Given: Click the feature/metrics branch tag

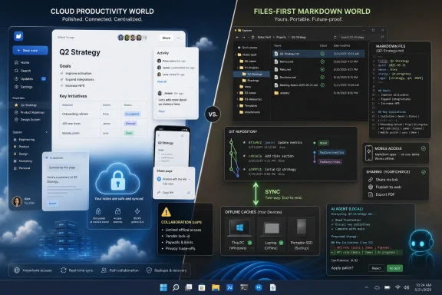Looking at the screenshot, I should point(331,152).
